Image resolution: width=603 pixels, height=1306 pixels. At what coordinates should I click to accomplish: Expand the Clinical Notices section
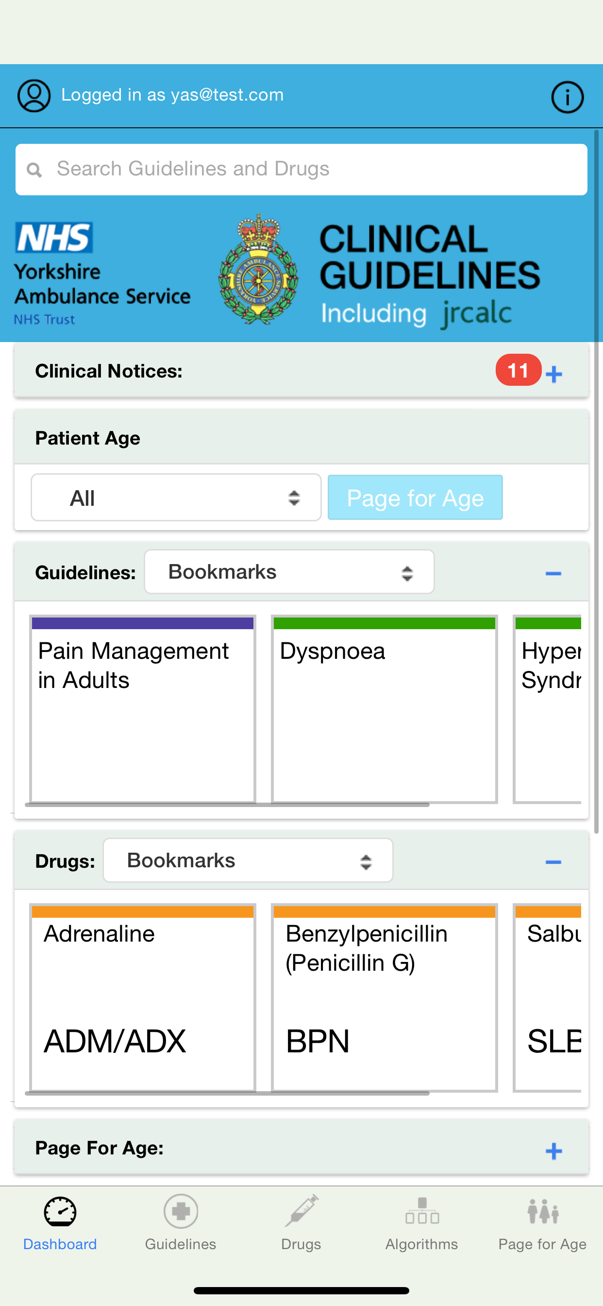pos(554,374)
